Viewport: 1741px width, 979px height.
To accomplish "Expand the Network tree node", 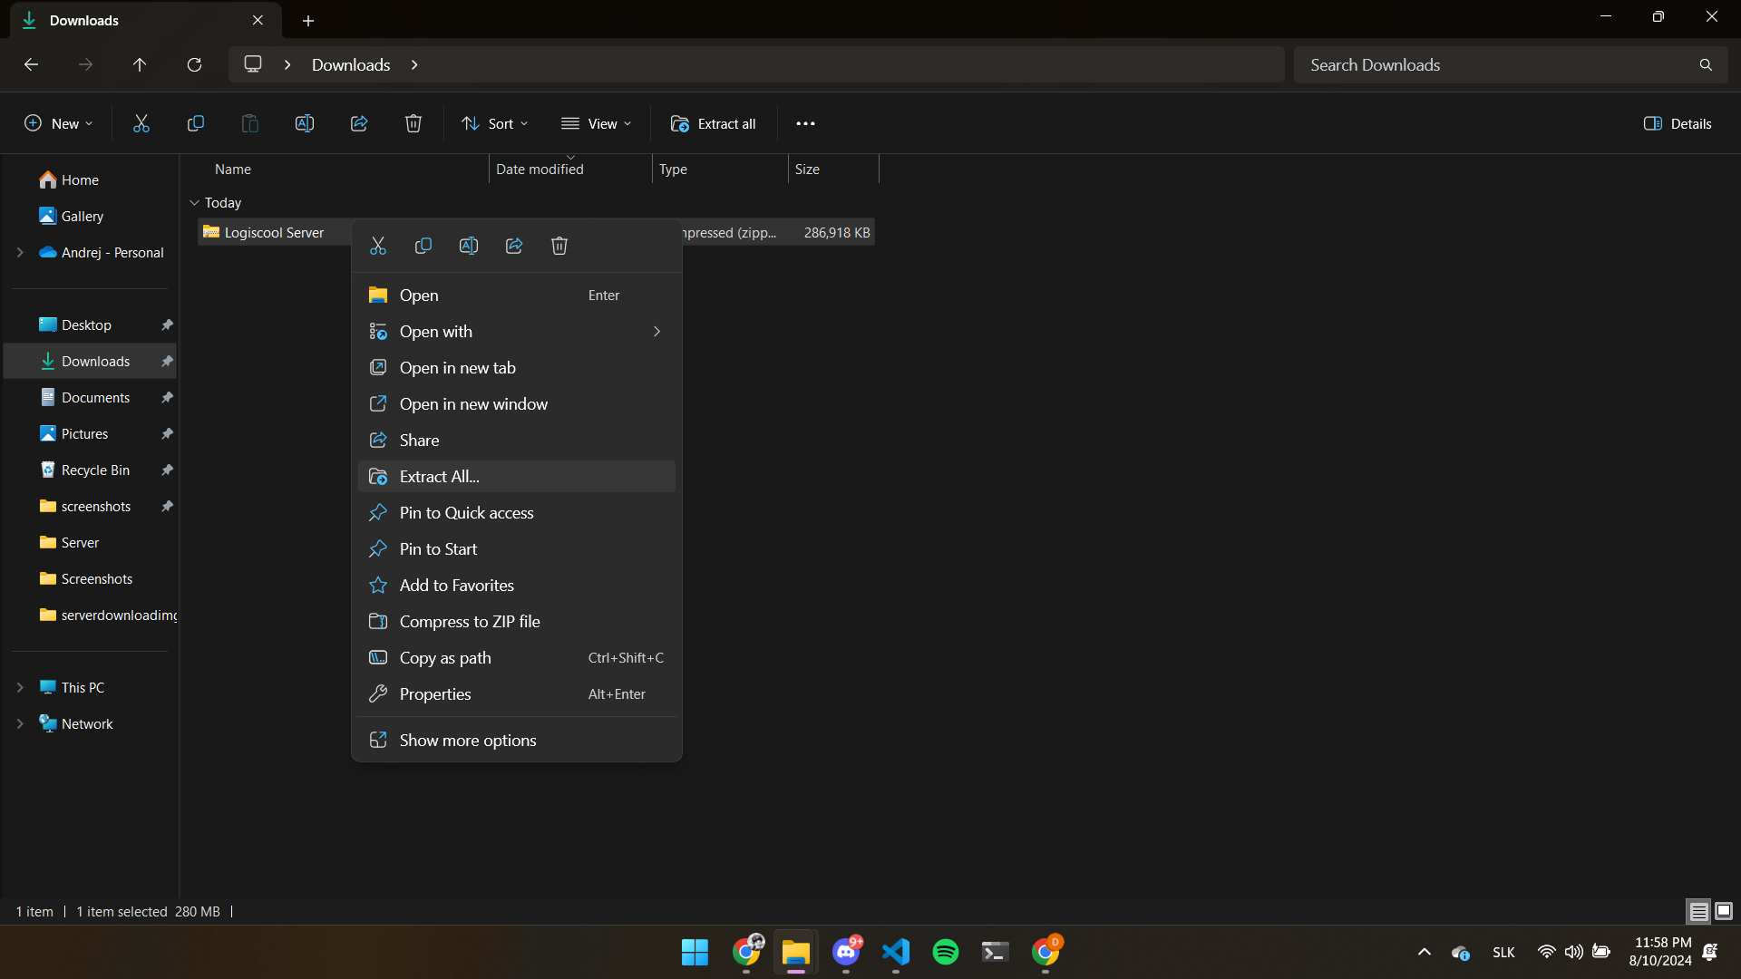I will tap(20, 723).
